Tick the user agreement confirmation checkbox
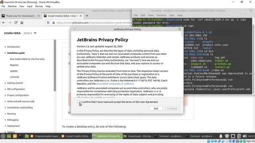Viewport: 255px width, 143px height. [x=78, y=102]
